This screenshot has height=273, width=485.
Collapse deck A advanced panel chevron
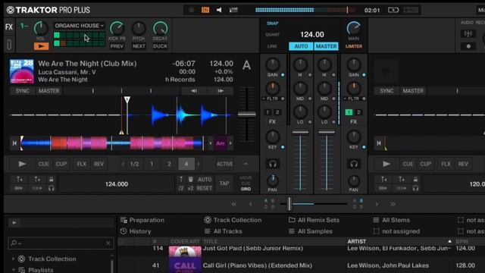(246, 164)
